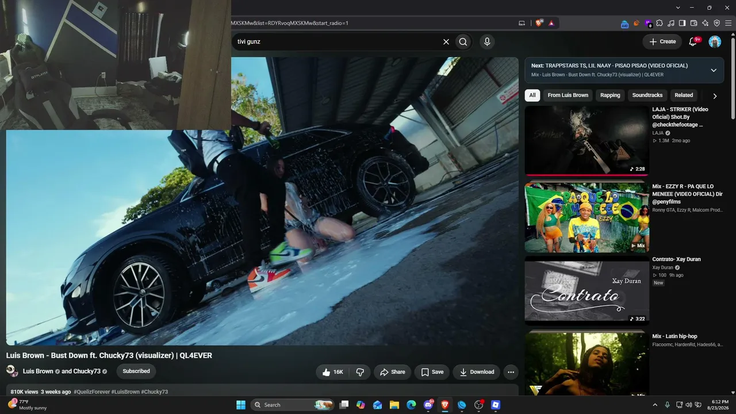The width and height of the screenshot is (736, 414).
Task: Start voice search with the microphone
Action: (487, 41)
